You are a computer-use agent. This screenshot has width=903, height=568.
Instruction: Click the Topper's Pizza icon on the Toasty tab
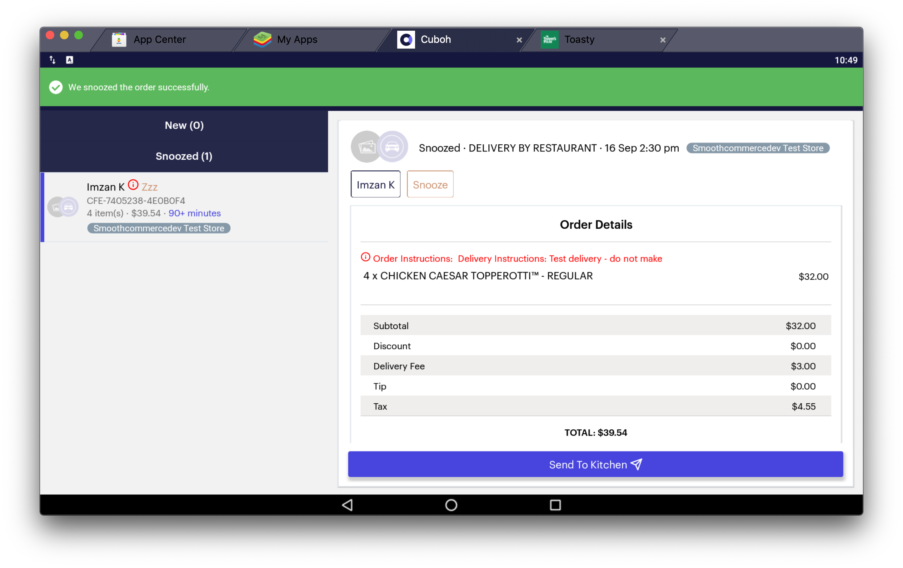(549, 39)
